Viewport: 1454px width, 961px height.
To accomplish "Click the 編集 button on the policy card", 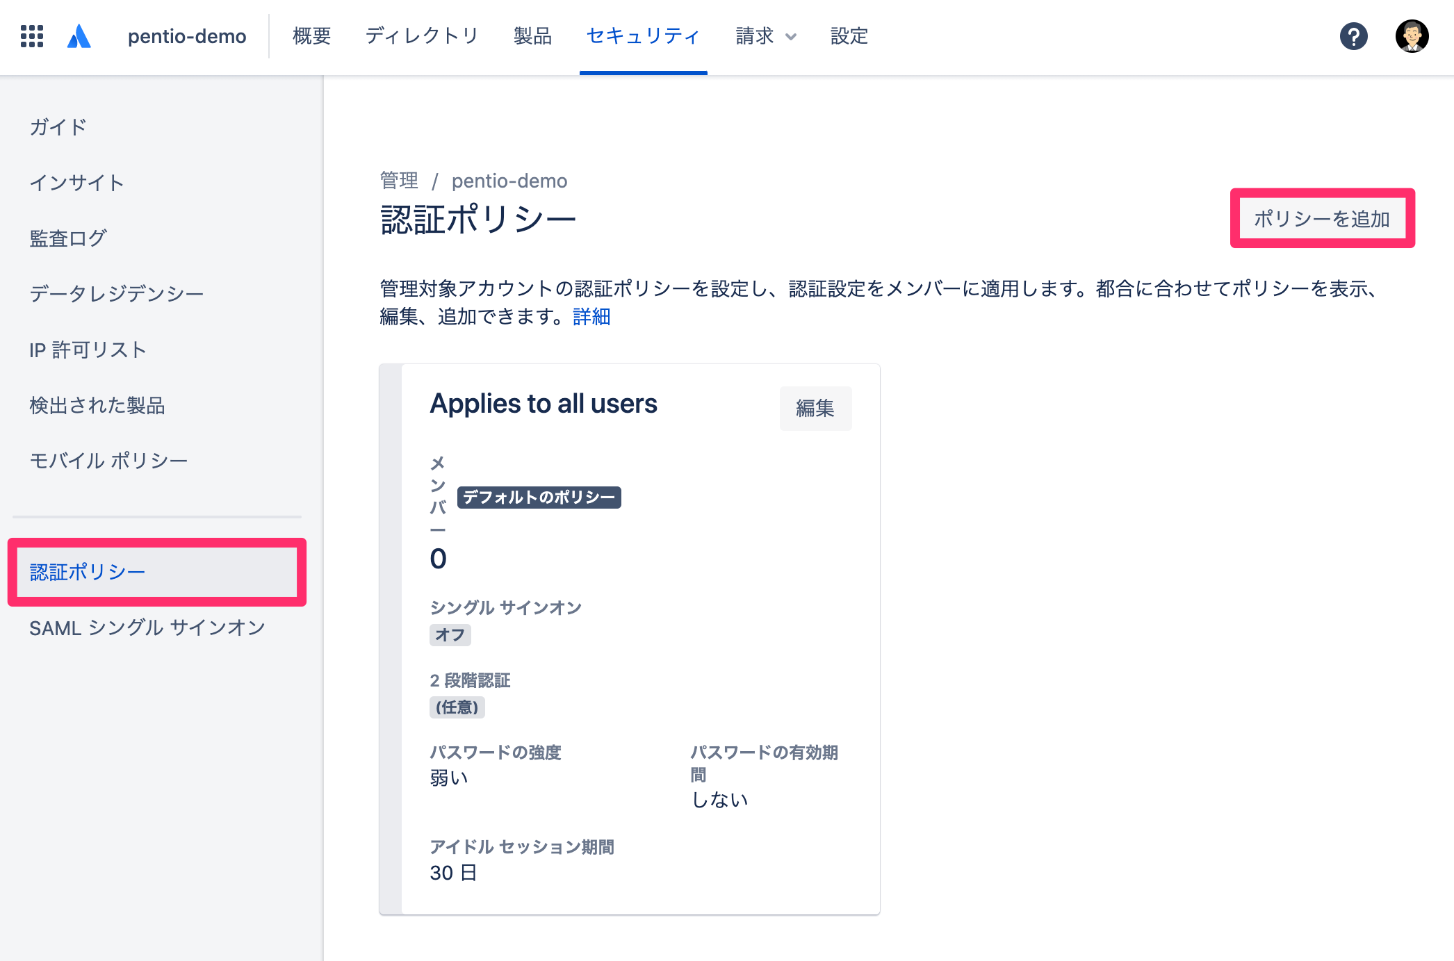I will (815, 408).
